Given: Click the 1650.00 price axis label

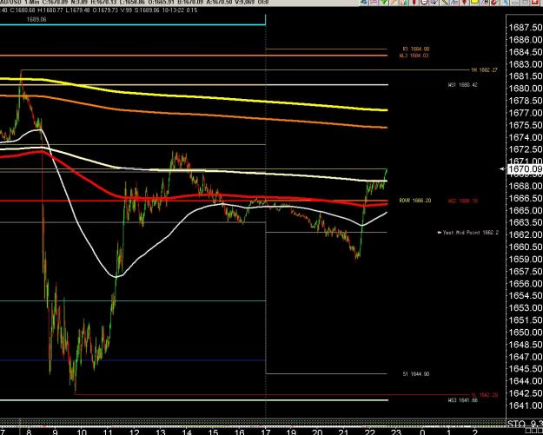Looking at the screenshot, I should (525, 333).
